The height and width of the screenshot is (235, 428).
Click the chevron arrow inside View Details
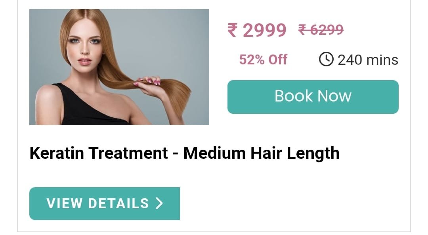[159, 203]
